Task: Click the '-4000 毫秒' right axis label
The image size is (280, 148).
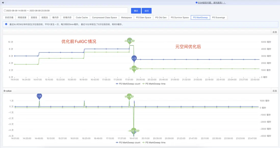Action: [265, 136]
